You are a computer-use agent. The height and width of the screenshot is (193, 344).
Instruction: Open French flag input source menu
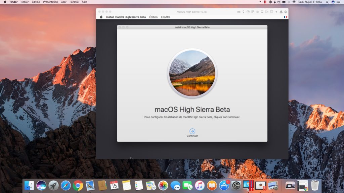click(286, 17)
